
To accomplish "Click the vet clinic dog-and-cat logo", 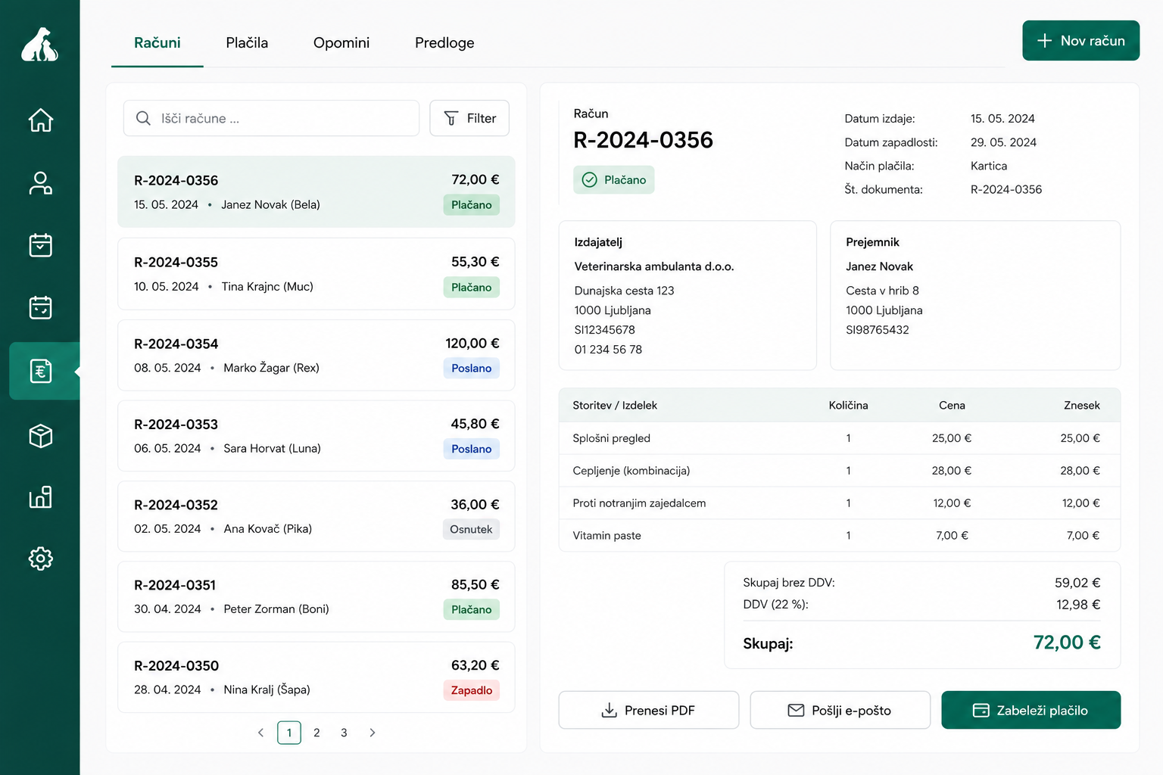I will pyautogui.click(x=39, y=45).
